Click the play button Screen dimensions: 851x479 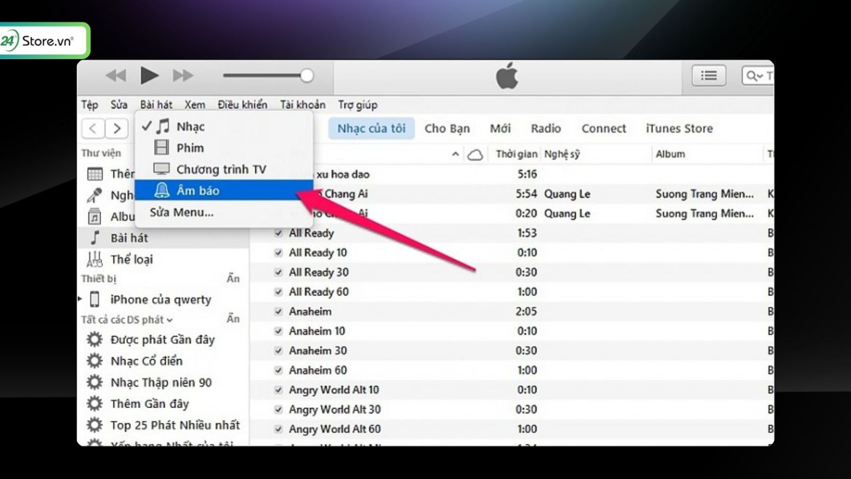pyautogui.click(x=149, y=76)
